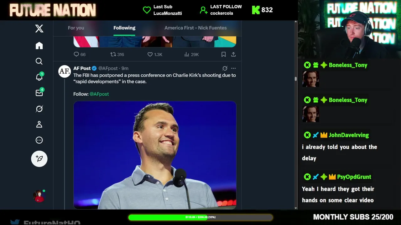Click Grok explain icon on AF Post tweet
Viewport: 401px width, 225px height.
[225, 68]
